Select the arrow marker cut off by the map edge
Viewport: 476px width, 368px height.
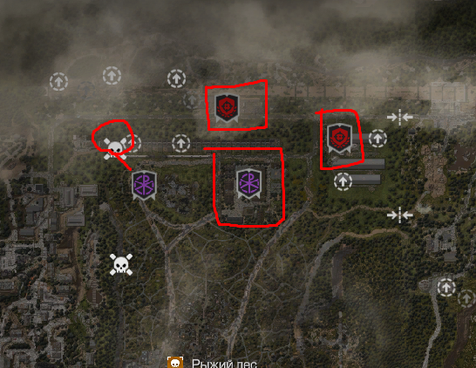tap(466, 298)
